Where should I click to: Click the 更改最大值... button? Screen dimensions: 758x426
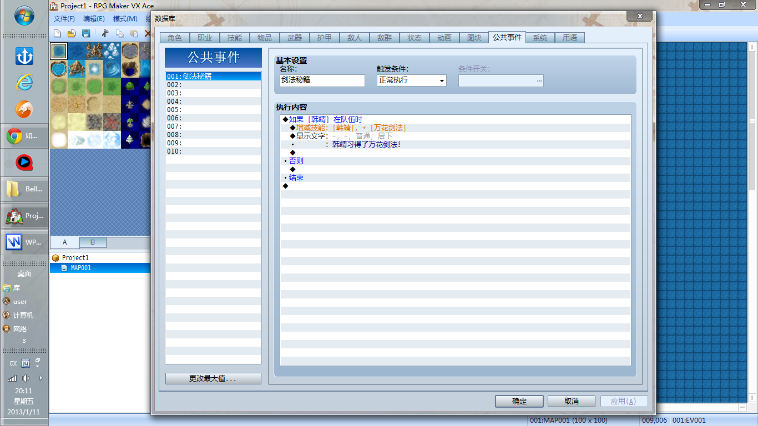(x=213, y=379)
